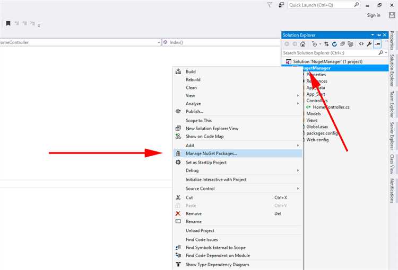Viewport: 398px width, 270px height.
Task: Open bookmark toolbar overflow options arrow
Action: [39, 25]
